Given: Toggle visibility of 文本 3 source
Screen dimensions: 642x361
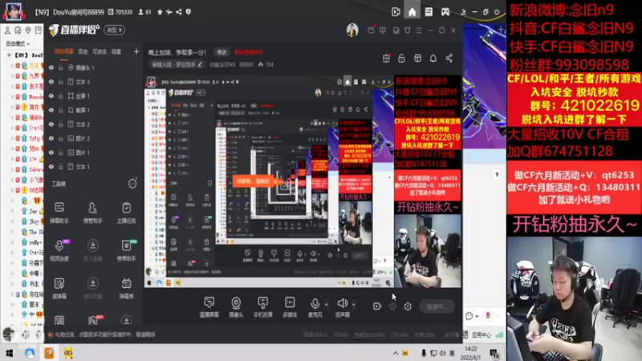Looking at the screenshot, I should click(x=51, y=82).
